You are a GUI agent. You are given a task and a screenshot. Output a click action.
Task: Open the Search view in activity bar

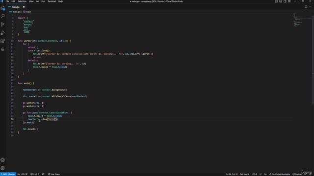point(3,16)
